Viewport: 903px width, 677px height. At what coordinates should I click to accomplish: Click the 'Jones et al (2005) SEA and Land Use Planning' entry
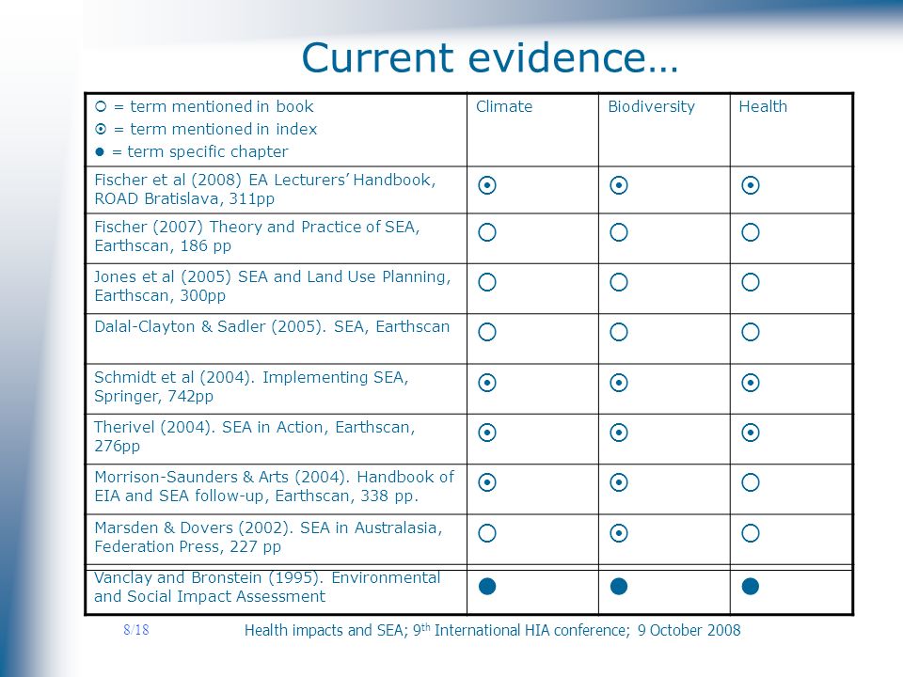273,286
